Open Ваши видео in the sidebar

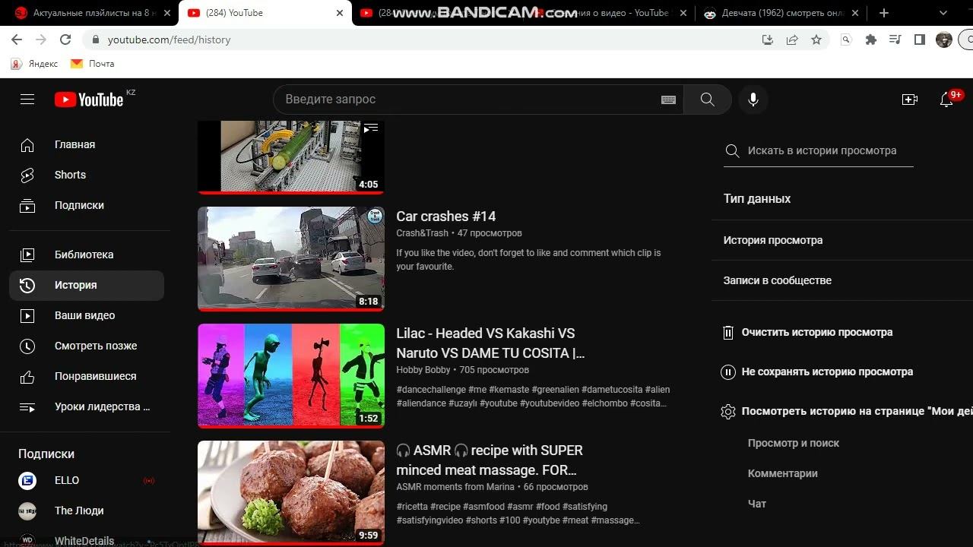click(87, 315)
